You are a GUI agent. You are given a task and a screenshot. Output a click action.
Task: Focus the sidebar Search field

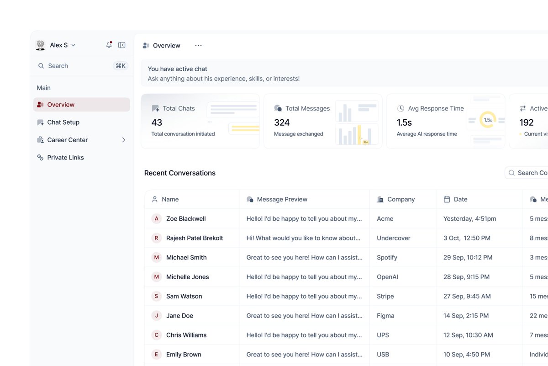[82, 66]
